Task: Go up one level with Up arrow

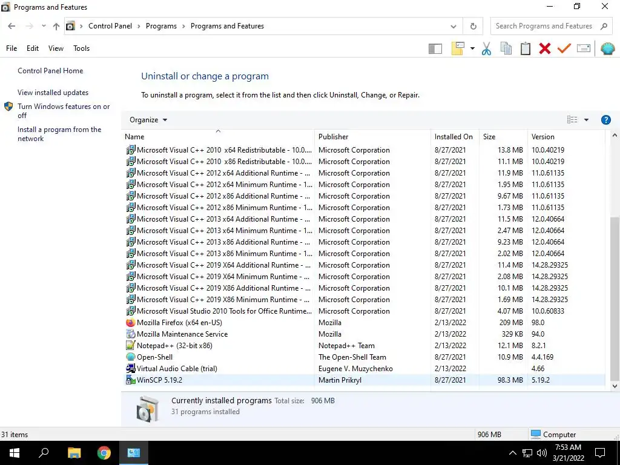Action: (56, 26)
